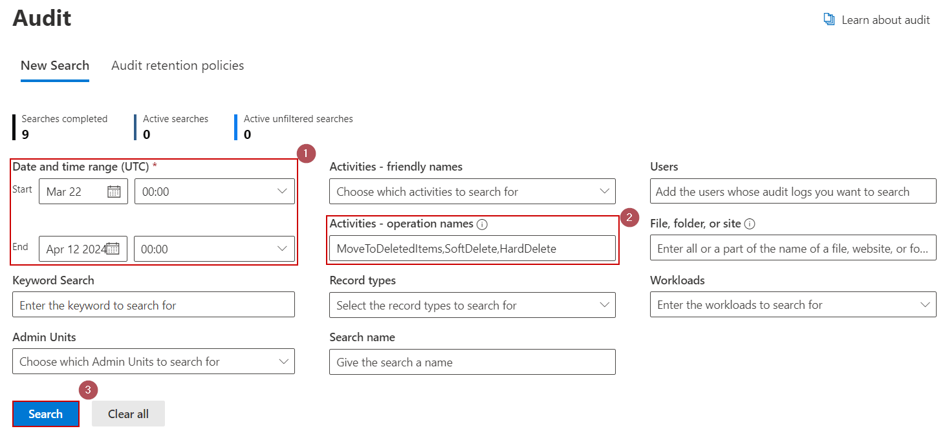Click the Search name field
The image size is (945, 431).
click(472, 362)
